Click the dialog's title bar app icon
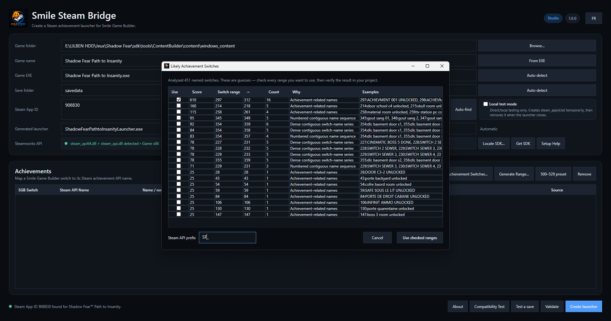The height and width of the screenshot is (321, 611). [167, 66]
